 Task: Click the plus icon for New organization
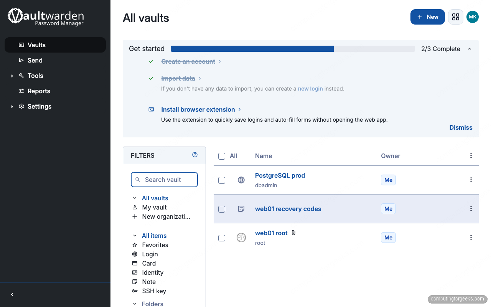pos(135,216)
